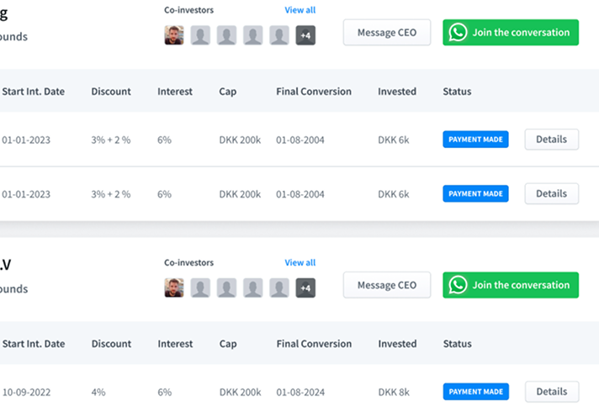Viewport: 599px width, 411px height.
Task: Click Payment Made badge in first row
Action: coord(475,140)
